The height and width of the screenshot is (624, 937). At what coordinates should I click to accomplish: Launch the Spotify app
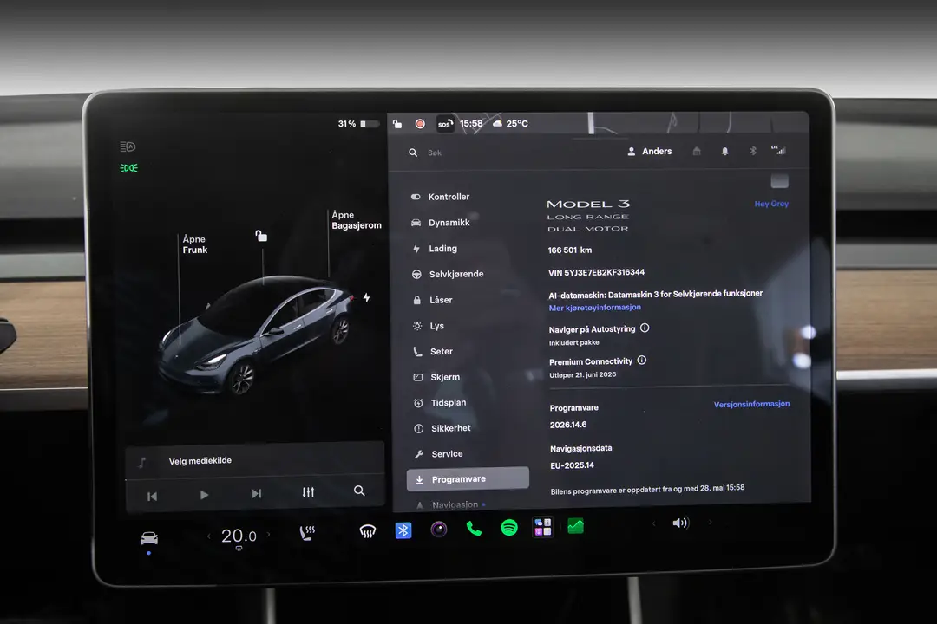pyautogui.click(x=509, y=528)
